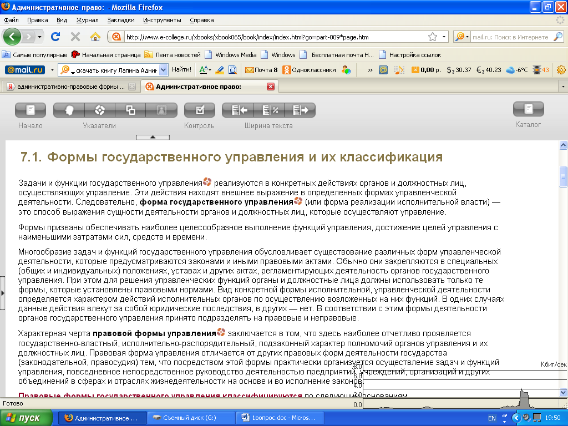The image size is (568, 426).
Task: View weather -6°C widget
Action: point(517,70)
